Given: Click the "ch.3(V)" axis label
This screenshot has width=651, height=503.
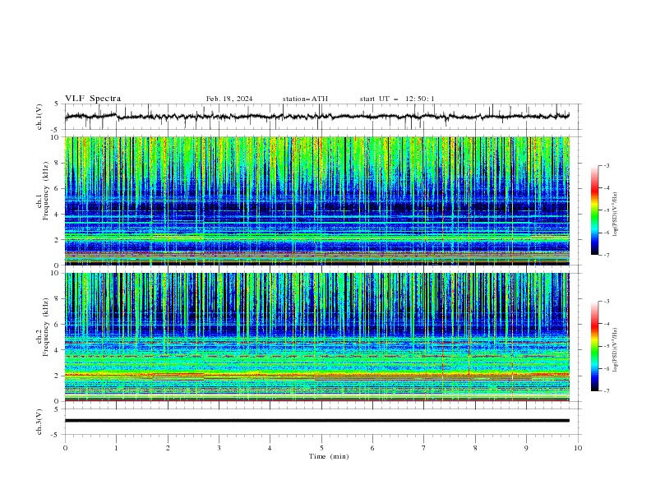Looking at the screenshot, I should (39, 422).
